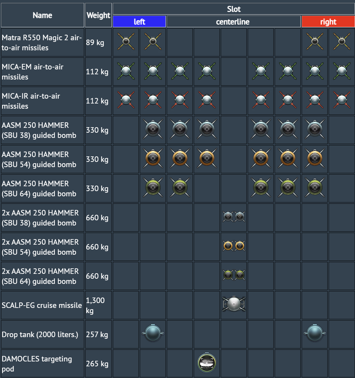The width and height of the screenshot is (355, 378).
Task: Select 'DAMOCLES targeting pod' name cell
Action: [x=43, y=363]
